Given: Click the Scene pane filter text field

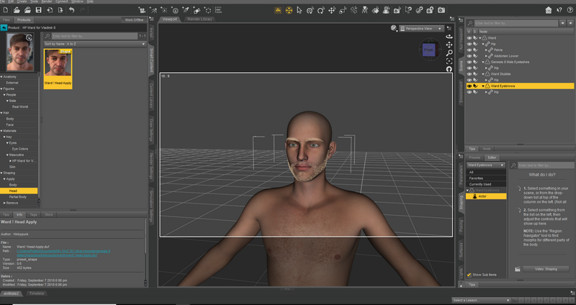Looking at the screenshot, I should (x=516, y=23).
